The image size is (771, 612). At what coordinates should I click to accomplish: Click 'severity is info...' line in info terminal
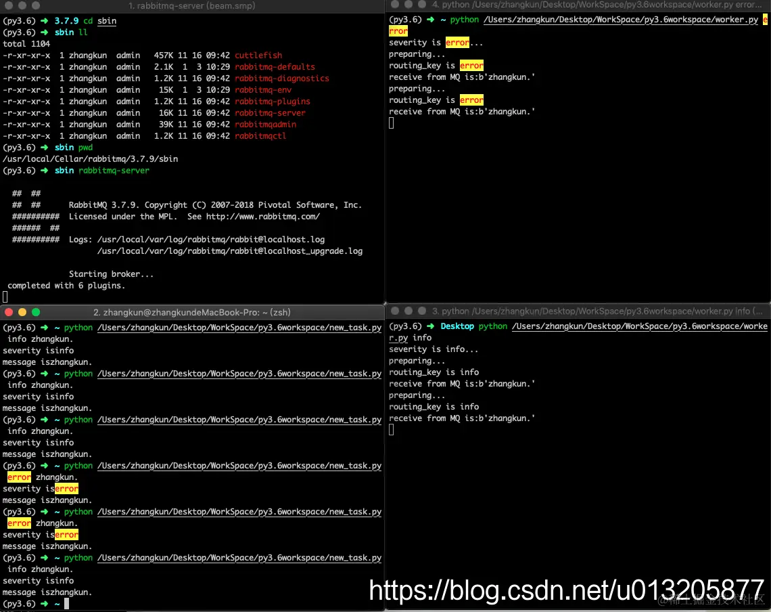click(434, 349)
